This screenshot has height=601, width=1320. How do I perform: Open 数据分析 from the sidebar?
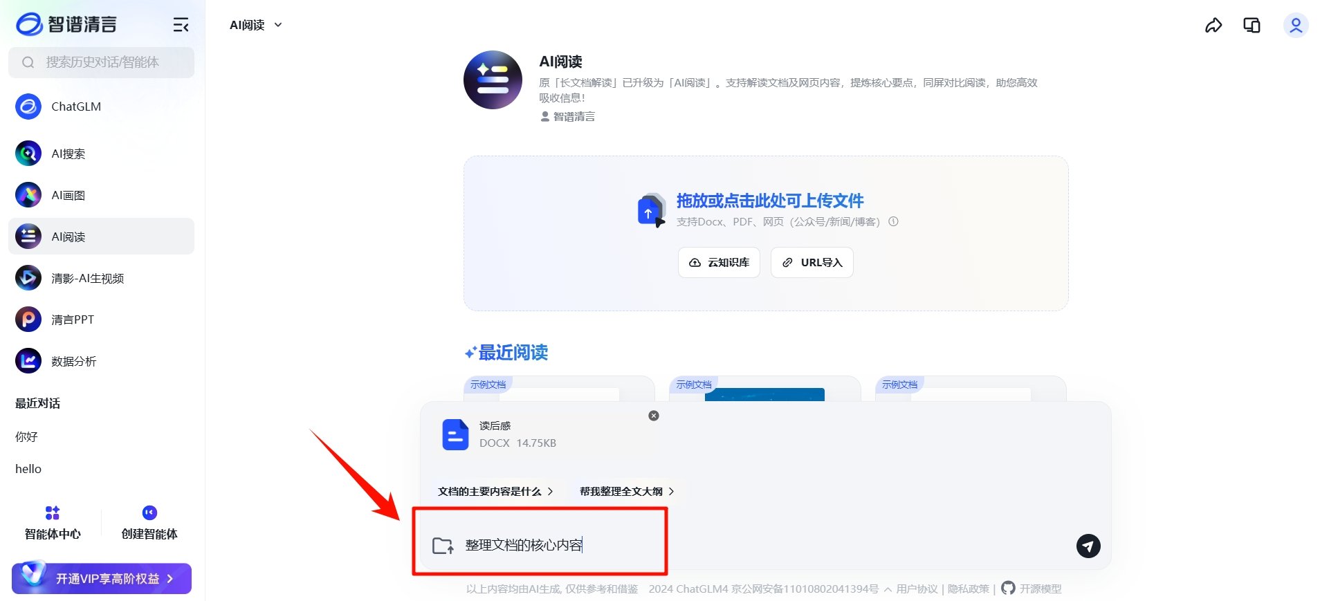click(x=101, y=361)
